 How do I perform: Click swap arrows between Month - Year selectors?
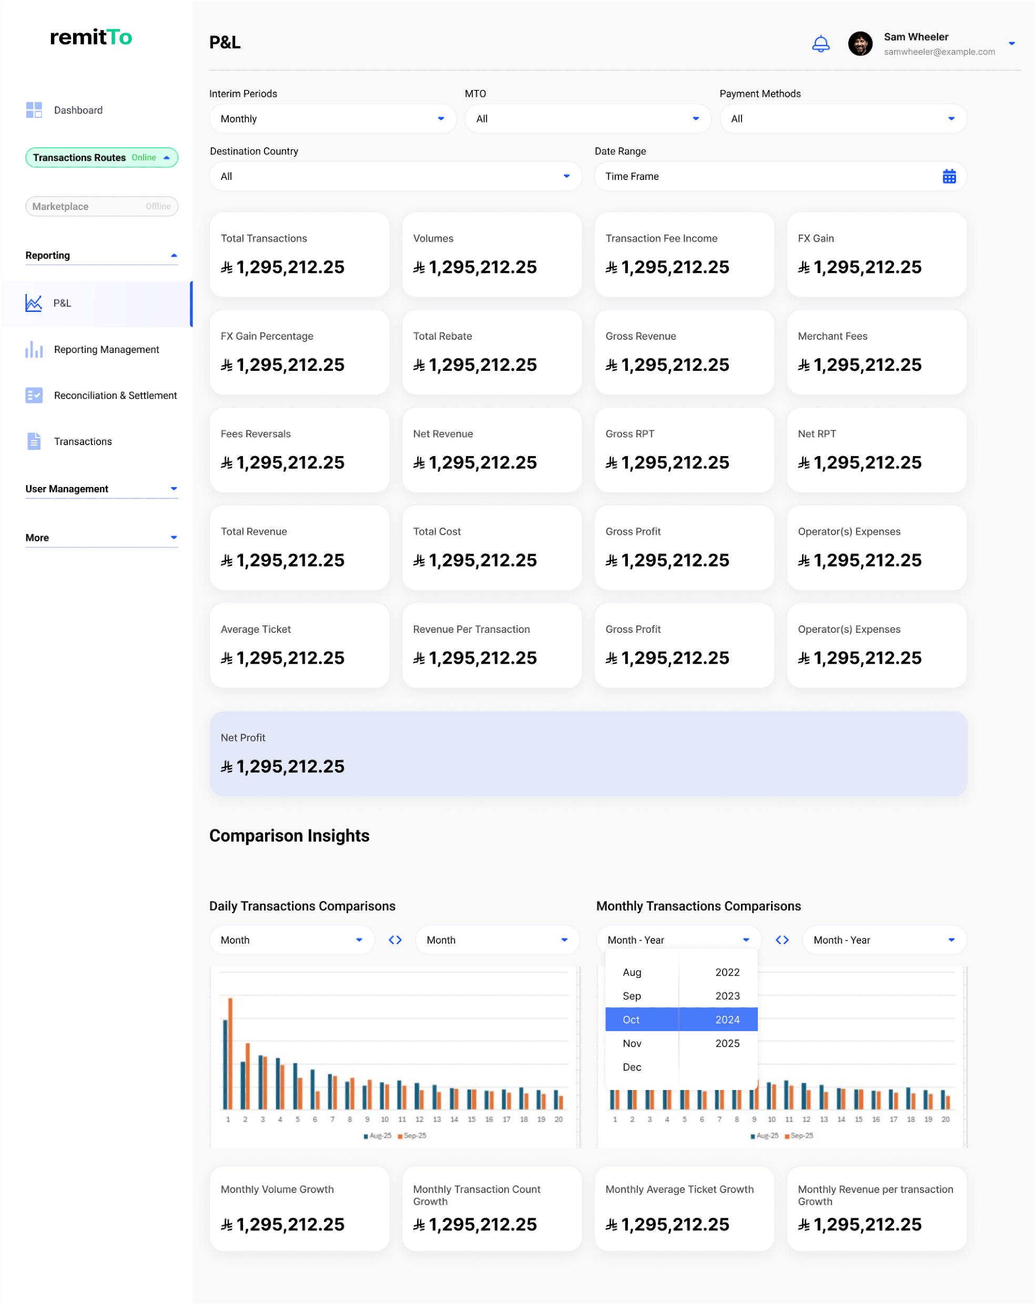pyautogui.click(x=782, y=940)
